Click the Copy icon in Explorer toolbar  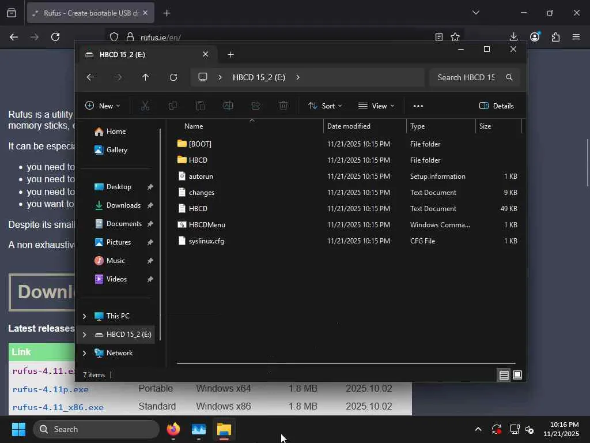coord(173,106)
